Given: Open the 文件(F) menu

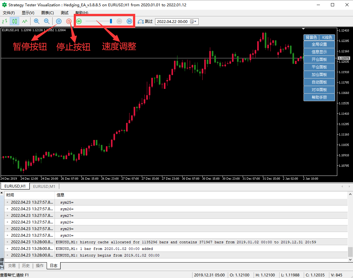Looking at the screenshot, I should [x=9, y=13].
